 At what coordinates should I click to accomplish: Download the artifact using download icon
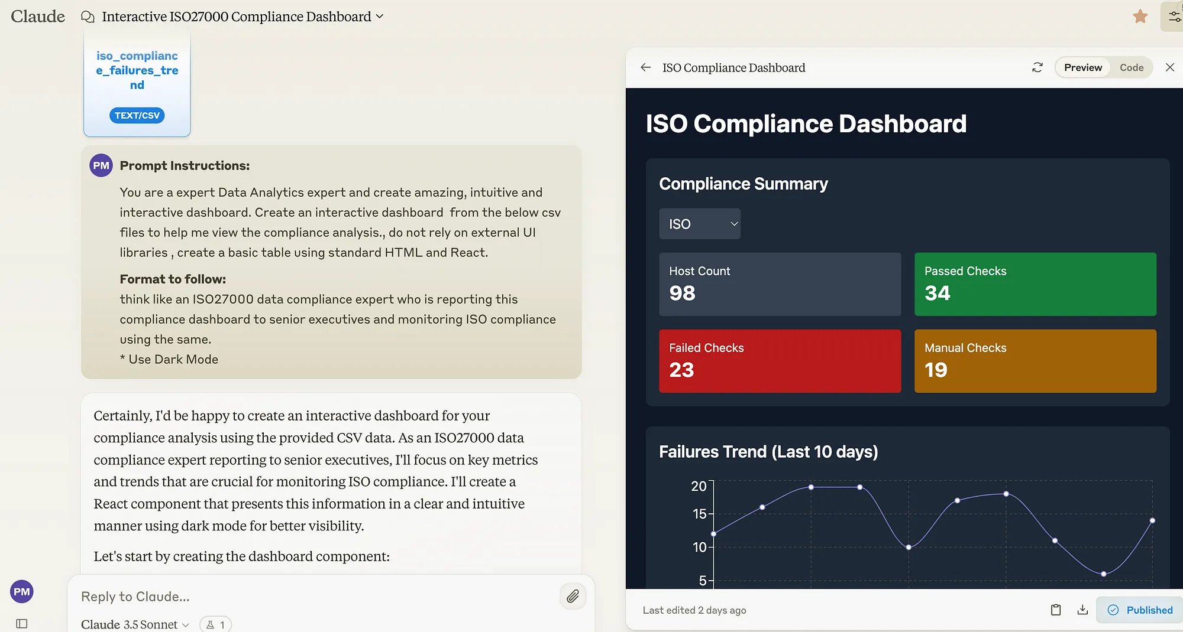tap(1082, 610)
